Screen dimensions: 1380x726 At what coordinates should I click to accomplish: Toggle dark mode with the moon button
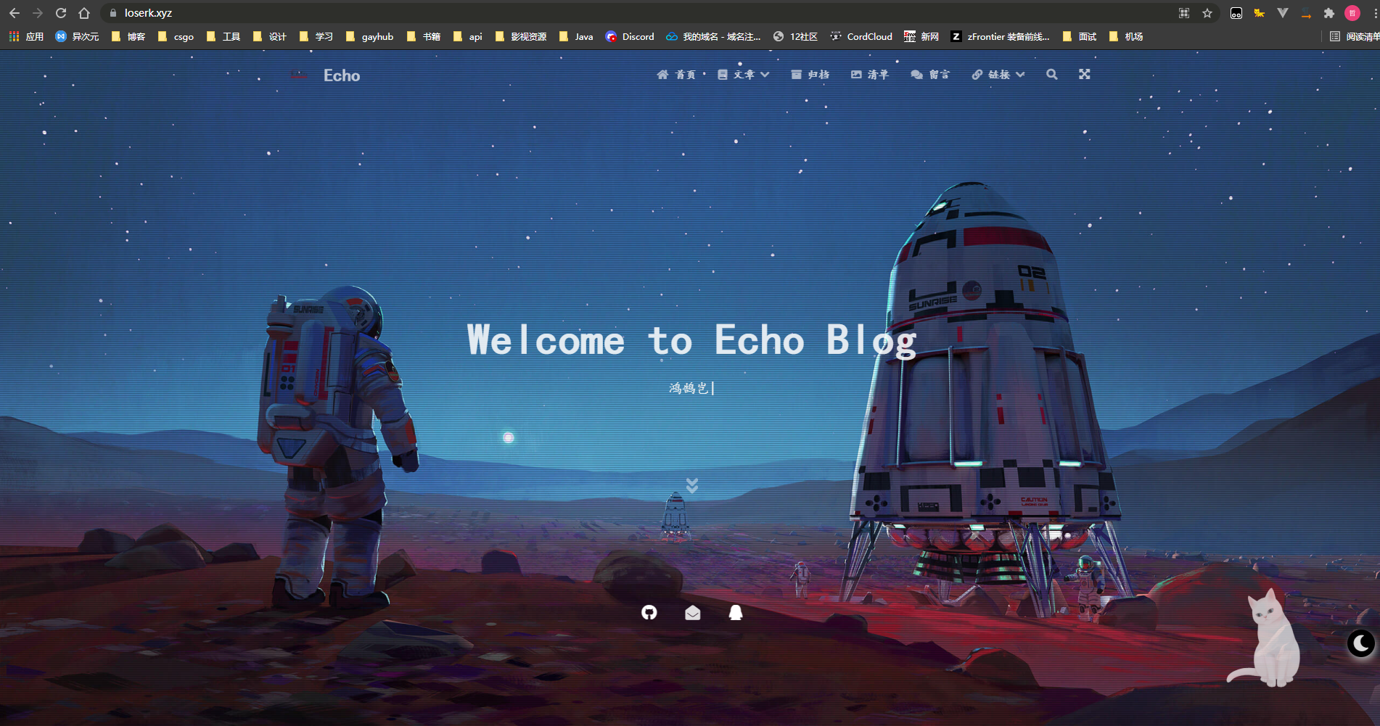1361,643
